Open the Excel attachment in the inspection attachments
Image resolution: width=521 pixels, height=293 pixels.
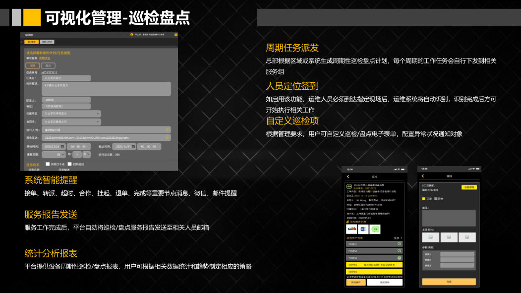coord(375,229)
